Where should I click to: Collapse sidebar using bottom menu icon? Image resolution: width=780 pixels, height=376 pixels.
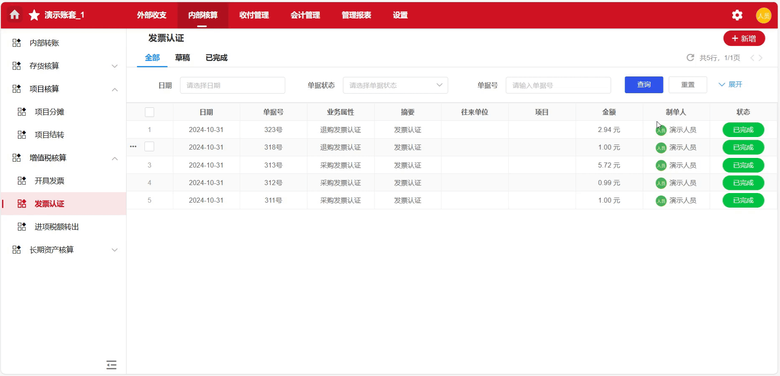[111, 365]
